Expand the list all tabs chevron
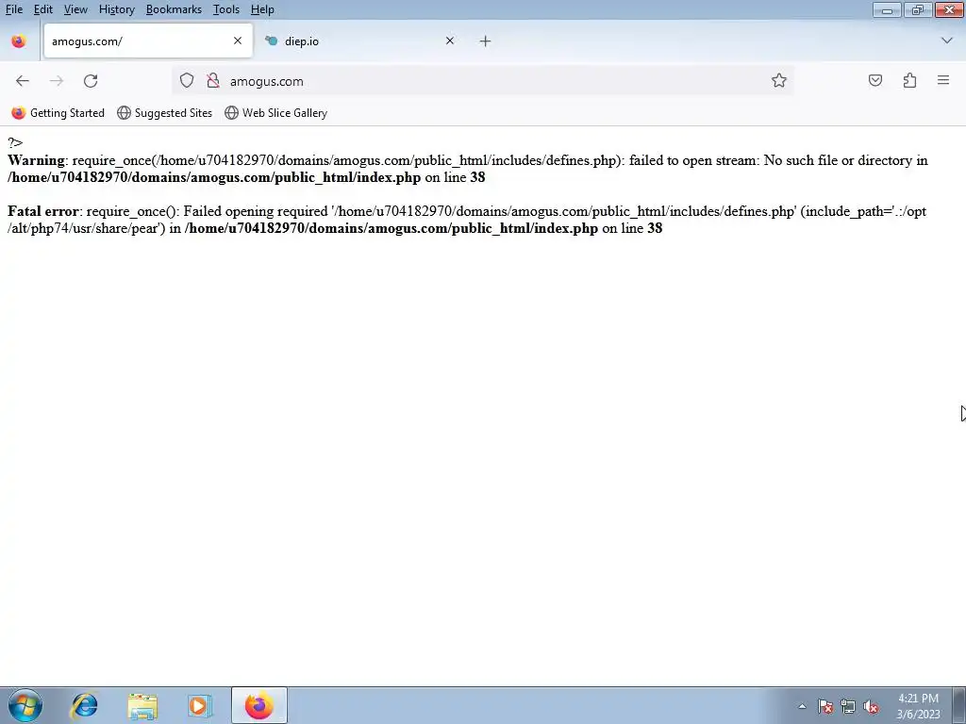This screenshot has height=724, width=966. click(x=947, y=41)
